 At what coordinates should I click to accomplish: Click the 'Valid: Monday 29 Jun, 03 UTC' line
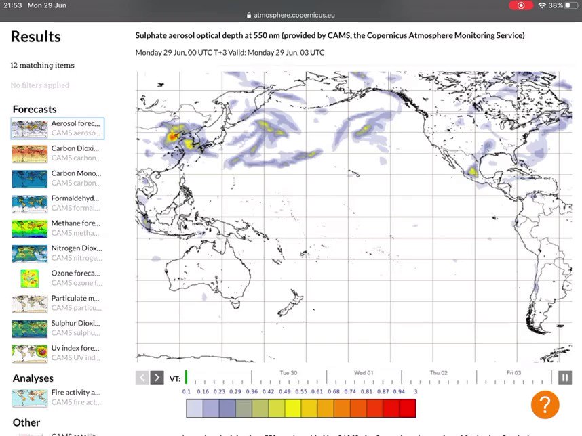pos(276,53)
